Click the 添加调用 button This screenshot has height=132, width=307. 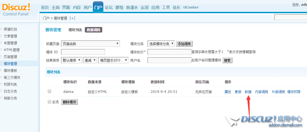click(x=184, y=44)
